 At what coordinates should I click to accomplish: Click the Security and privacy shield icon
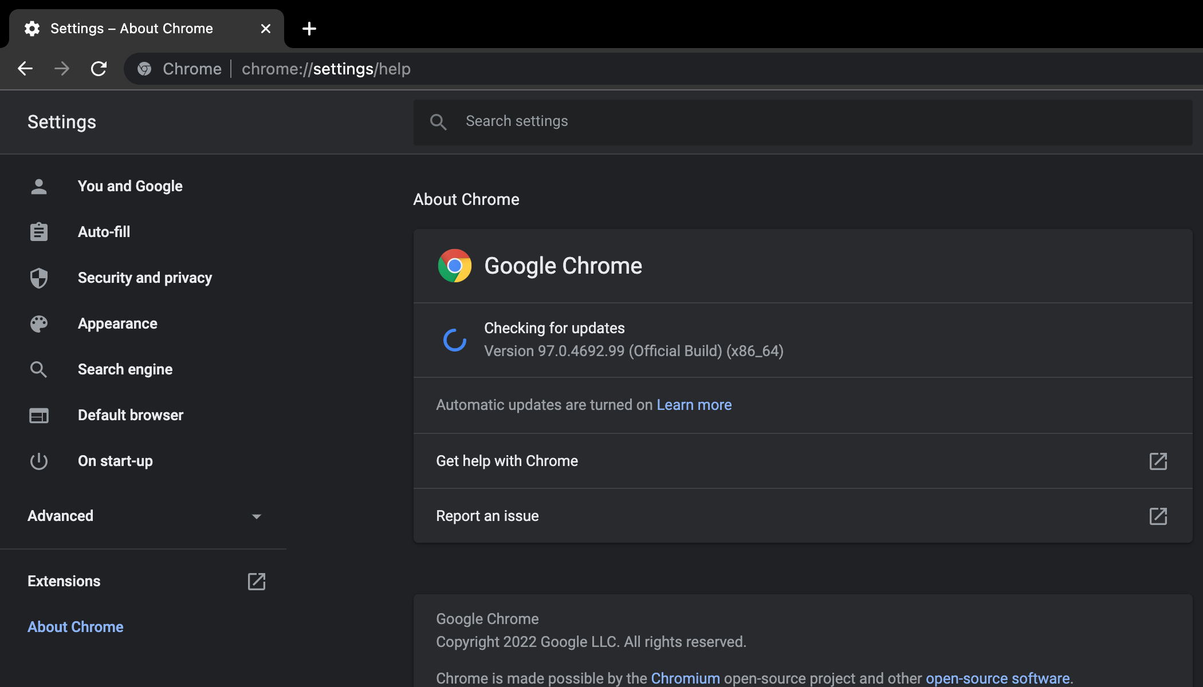(x=39, y=277)
